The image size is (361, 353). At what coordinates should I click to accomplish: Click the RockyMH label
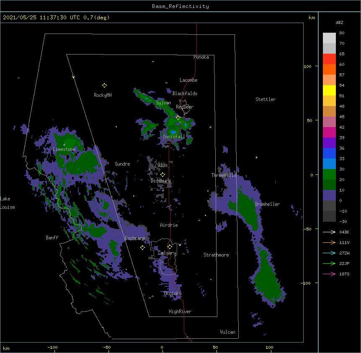[x=103, y=95]
